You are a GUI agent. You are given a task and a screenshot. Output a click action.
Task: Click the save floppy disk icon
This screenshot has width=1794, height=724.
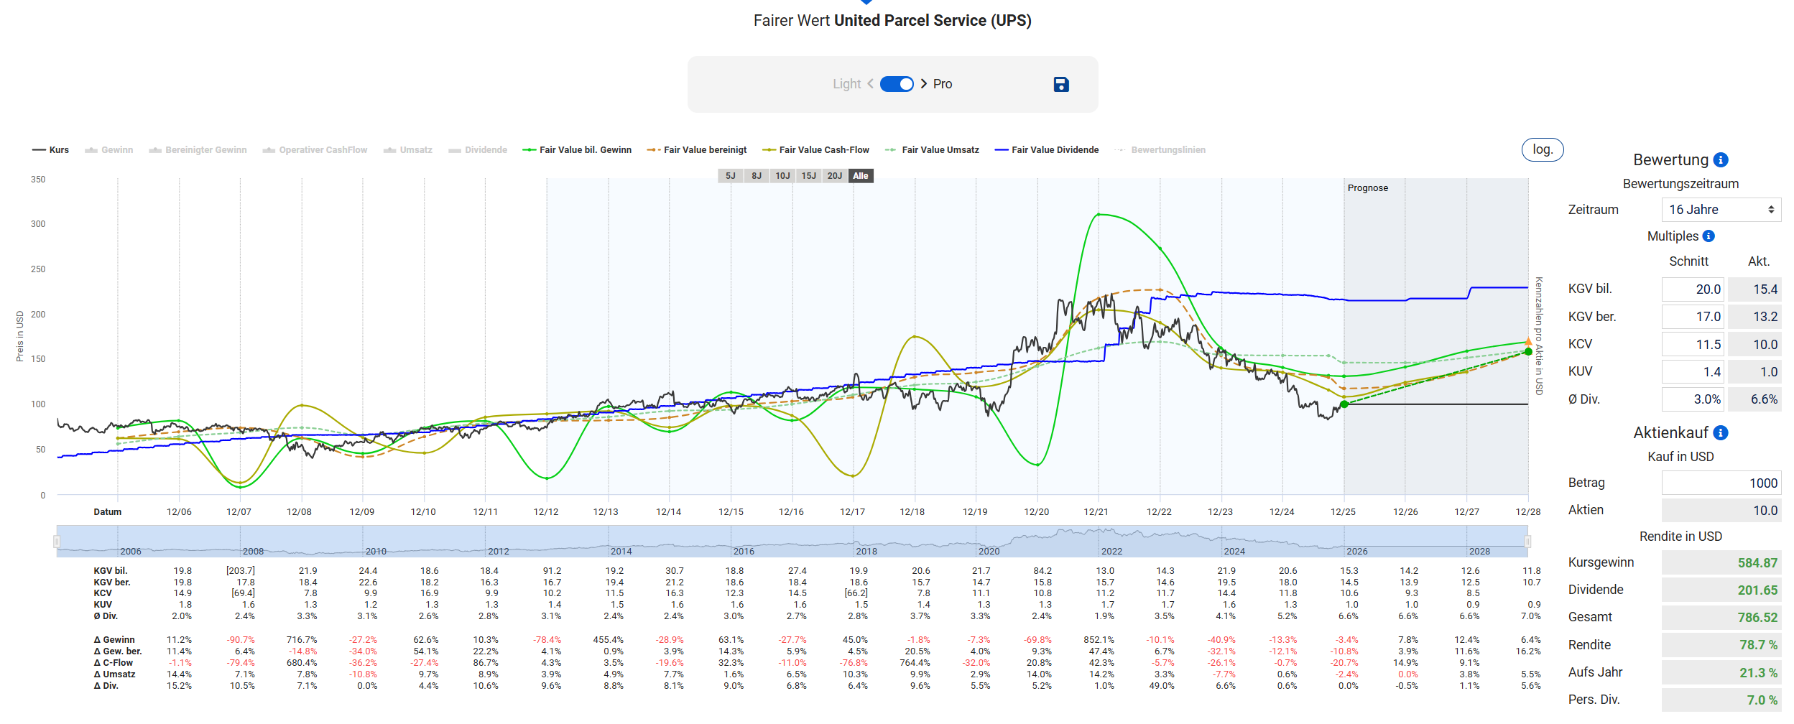[1060, 85]
